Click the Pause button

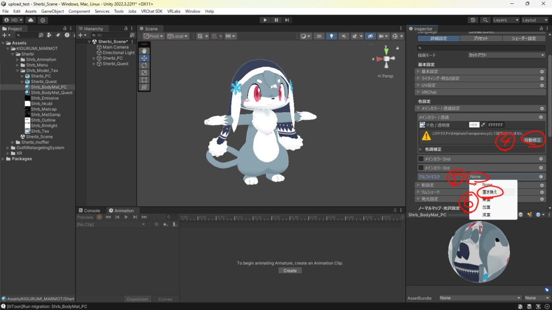(276, 20)
